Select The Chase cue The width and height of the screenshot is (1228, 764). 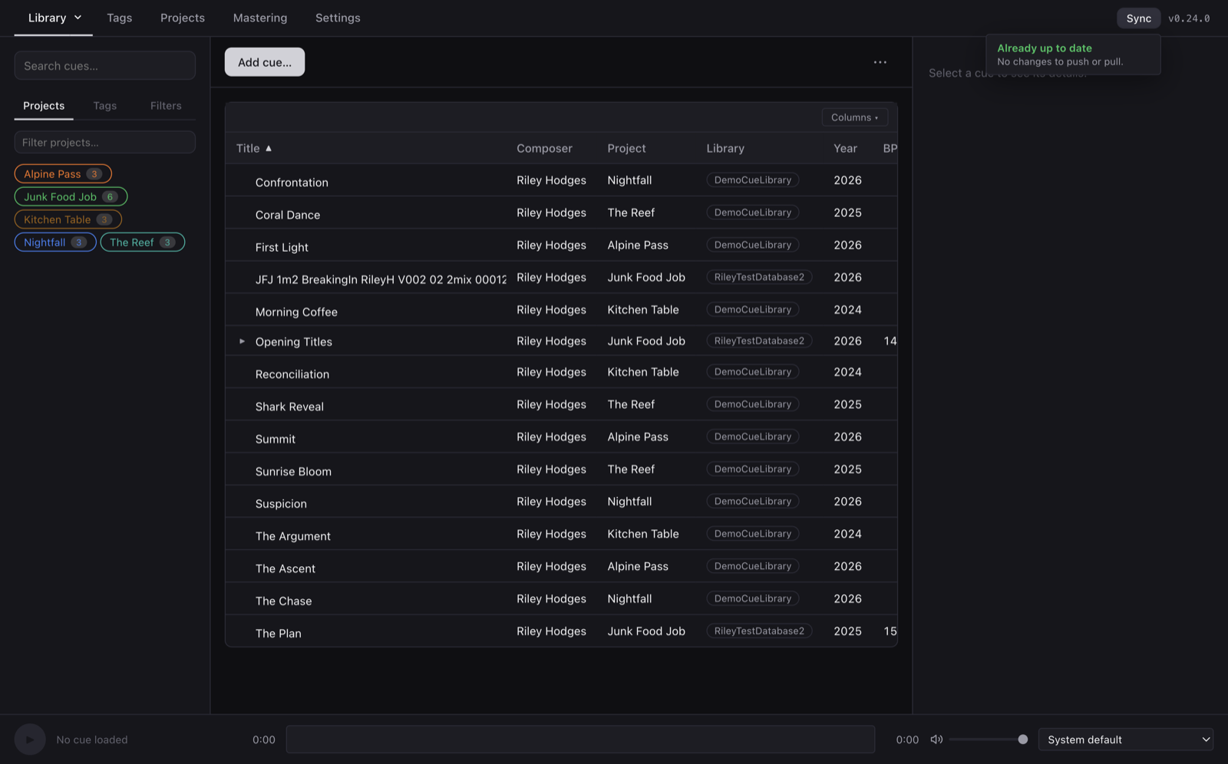click(x=561, y=598)
